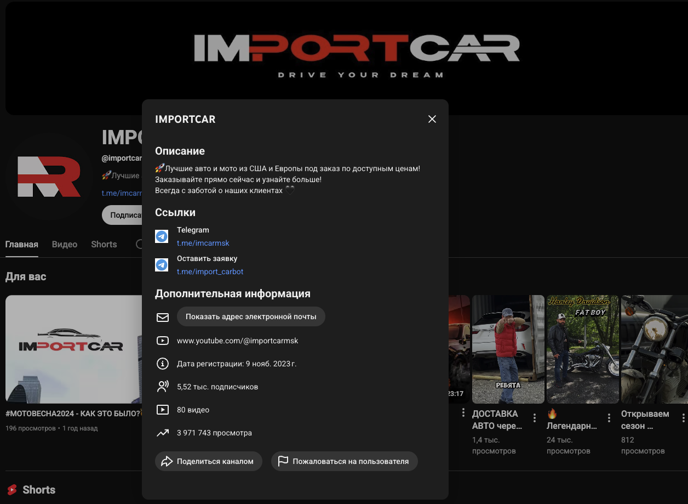Close the IMPORTCAR about dialog

point(432,119)
